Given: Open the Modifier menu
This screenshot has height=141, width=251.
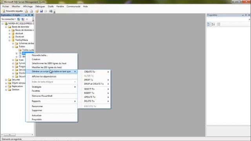Looking at the screenshot, I should (16, 6).
